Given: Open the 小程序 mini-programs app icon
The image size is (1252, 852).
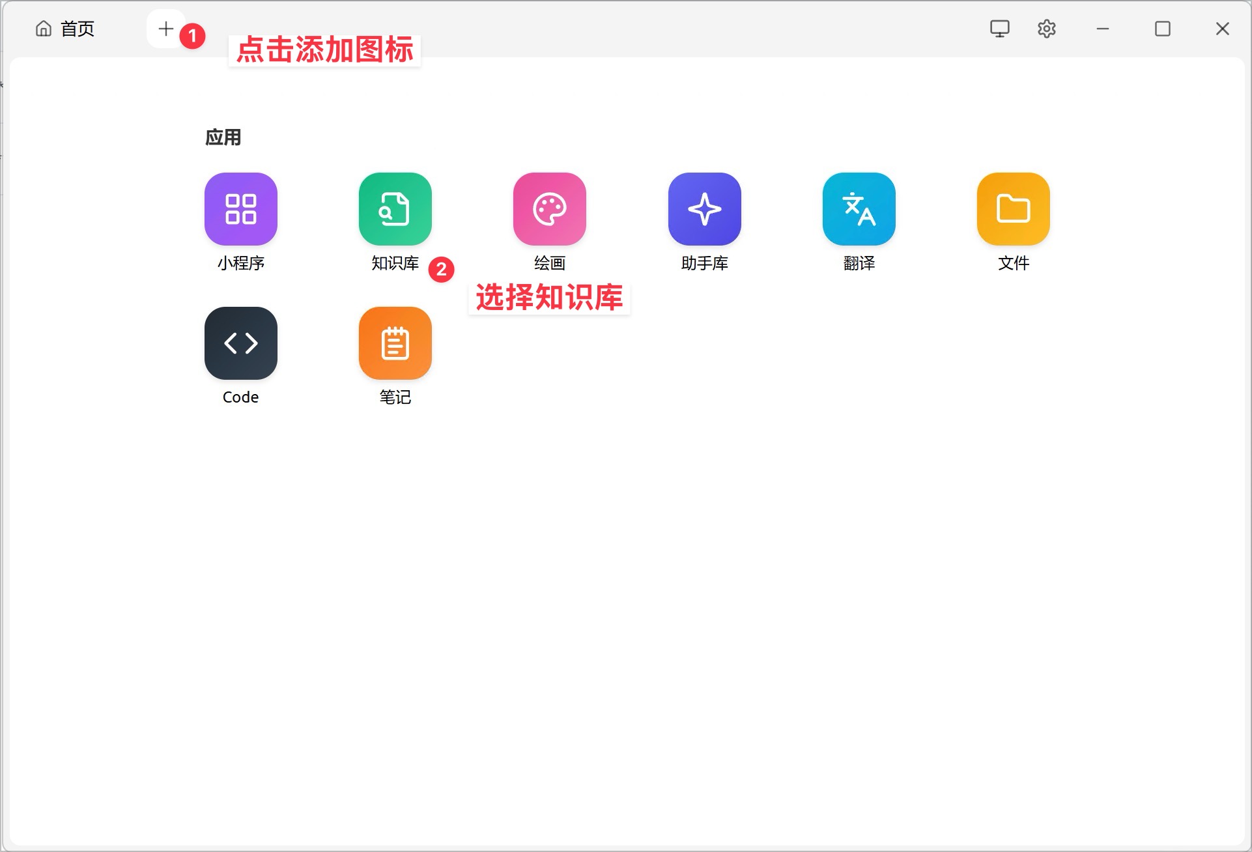Looking at the screenshot, I should pyautogui.click(x=240, y=208).
